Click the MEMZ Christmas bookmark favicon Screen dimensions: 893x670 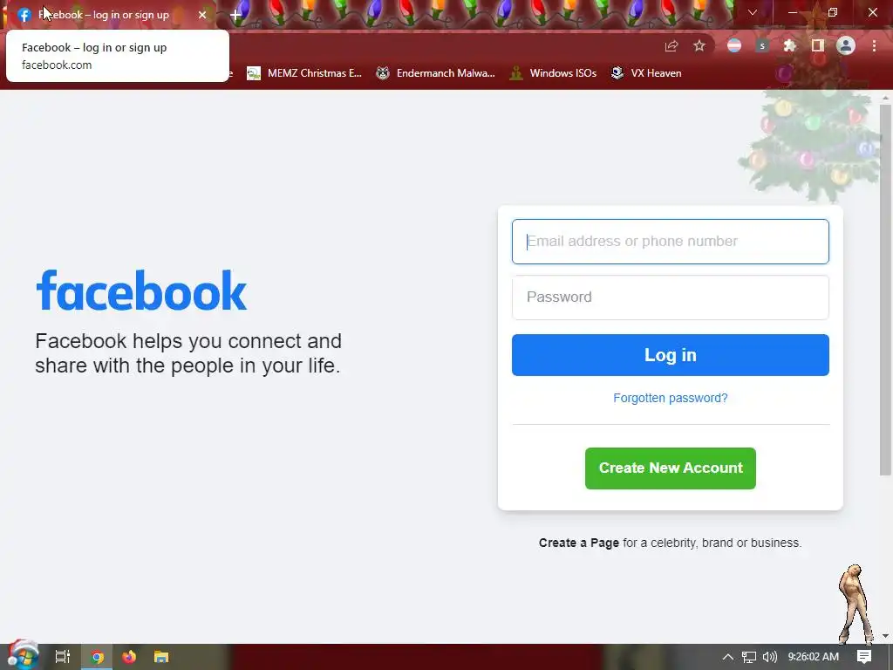pyautogui.click(x=254, y=73)
